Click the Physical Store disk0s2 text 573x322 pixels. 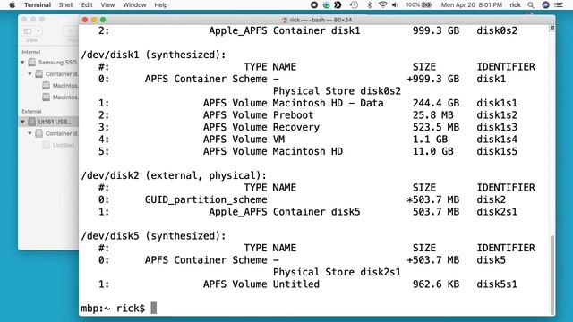[337, 91]
